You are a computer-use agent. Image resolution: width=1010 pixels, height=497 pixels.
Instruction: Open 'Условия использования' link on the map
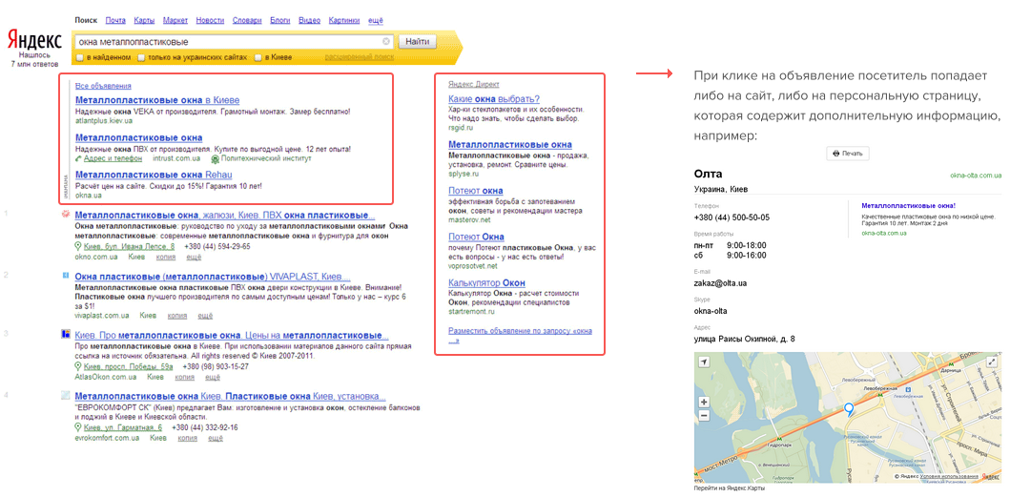tap(950, 477)
